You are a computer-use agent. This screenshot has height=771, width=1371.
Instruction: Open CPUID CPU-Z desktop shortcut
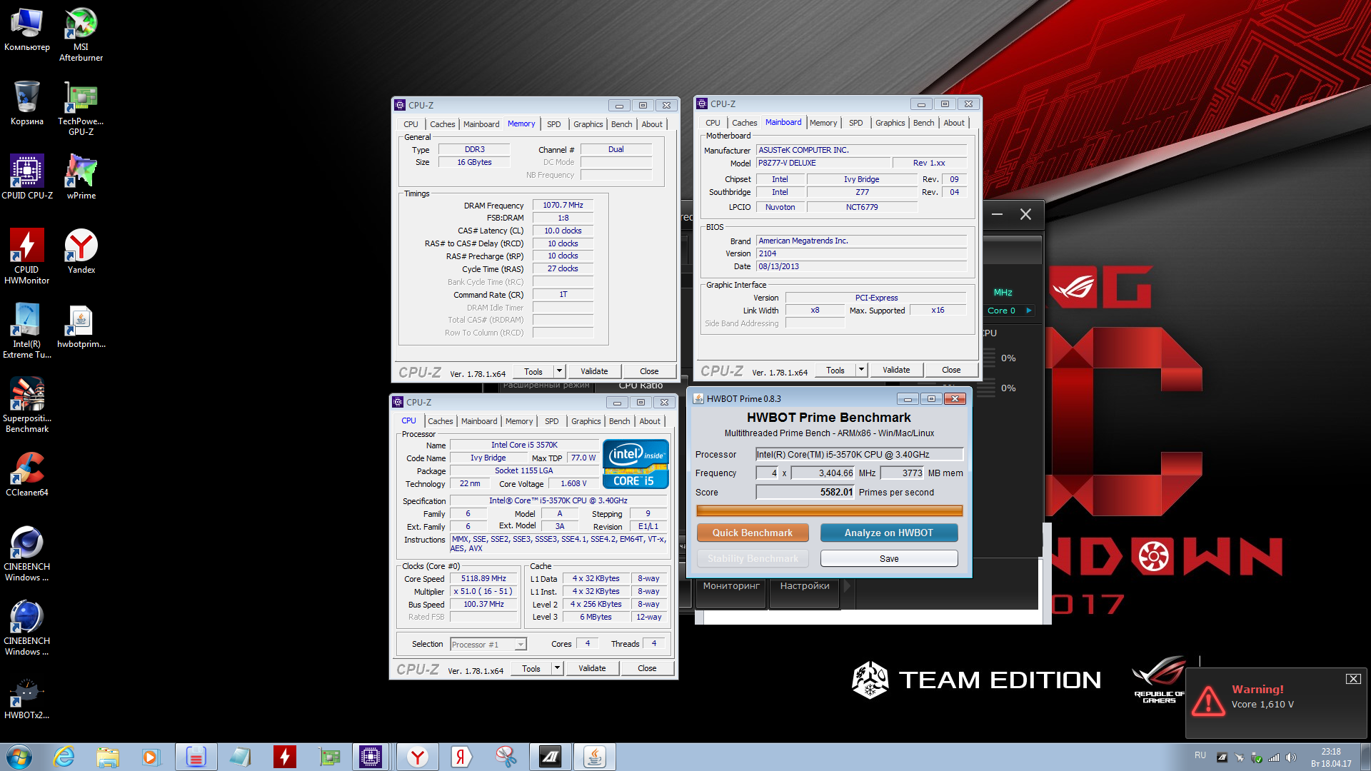point(27,177)
